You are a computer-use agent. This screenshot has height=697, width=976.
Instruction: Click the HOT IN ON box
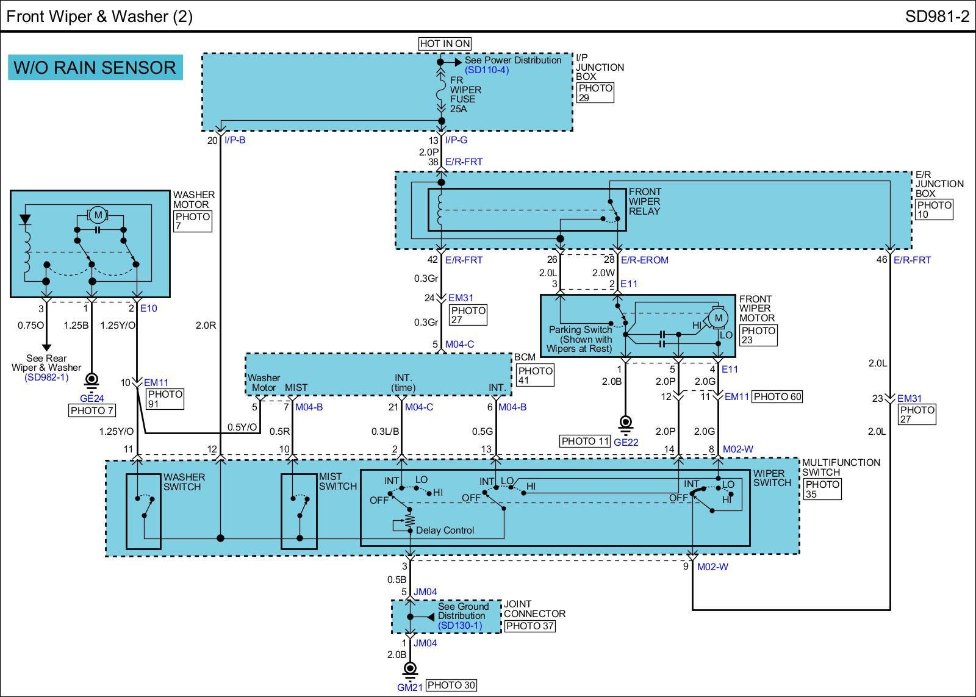click(x=445, y=43)
